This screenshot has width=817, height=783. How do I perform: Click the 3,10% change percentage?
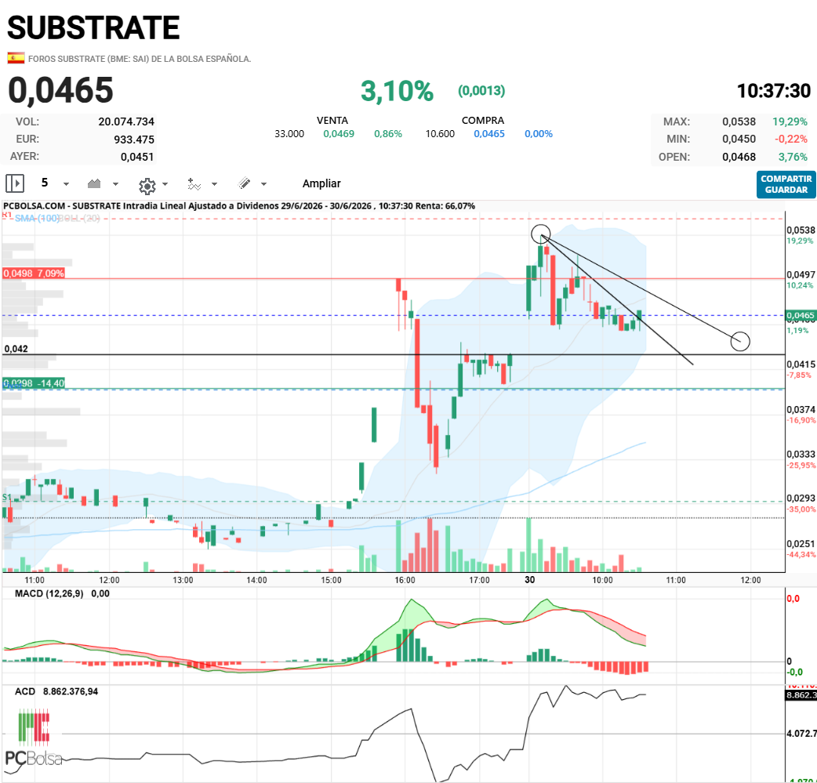pyautogui.click(x=397, y=91)
